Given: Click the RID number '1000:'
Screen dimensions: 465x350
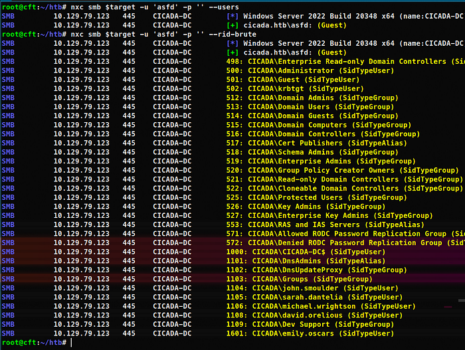Looking at the screenshot, I should [236, 252].
